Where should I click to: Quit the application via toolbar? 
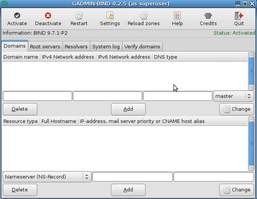239,19
